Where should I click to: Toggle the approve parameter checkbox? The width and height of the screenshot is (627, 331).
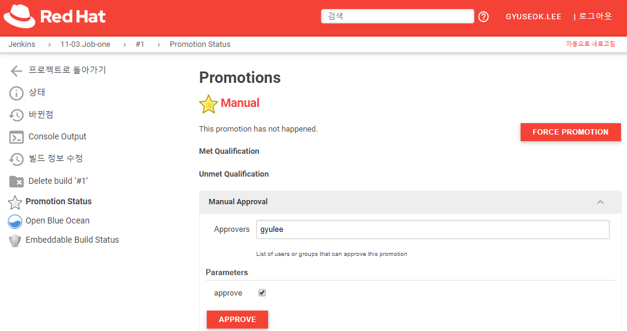click(262, 293)
